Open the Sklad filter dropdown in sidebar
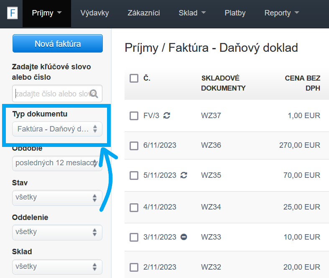Image resolution: width=329 pixels, height=278 pixels. [57, 266]
